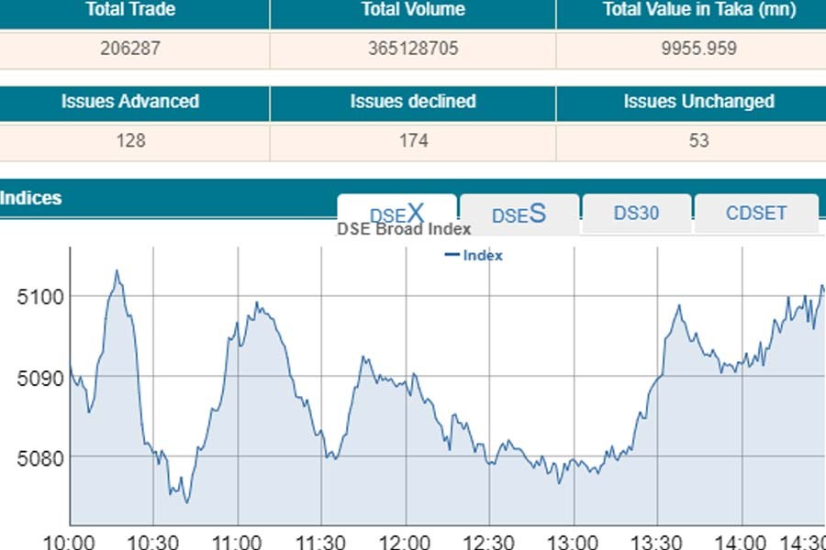826x550 pixels.
Task: Select the total volume value 365128705
Action: (412, 49)
